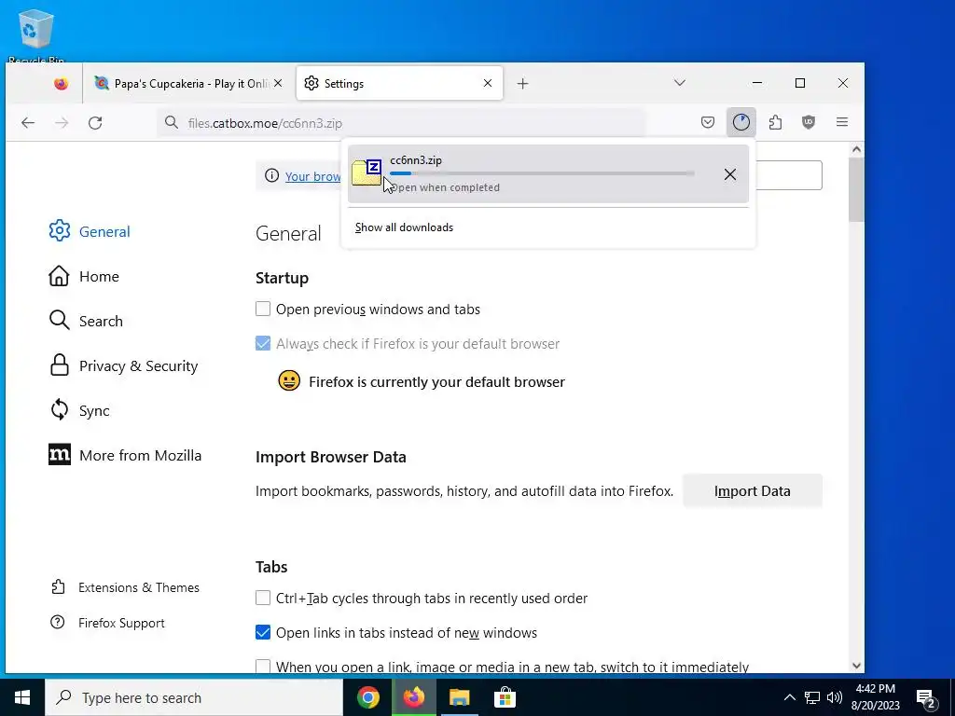Open the Home settings category
This screenshot has height=716, width=955.
tap(83, 276)
